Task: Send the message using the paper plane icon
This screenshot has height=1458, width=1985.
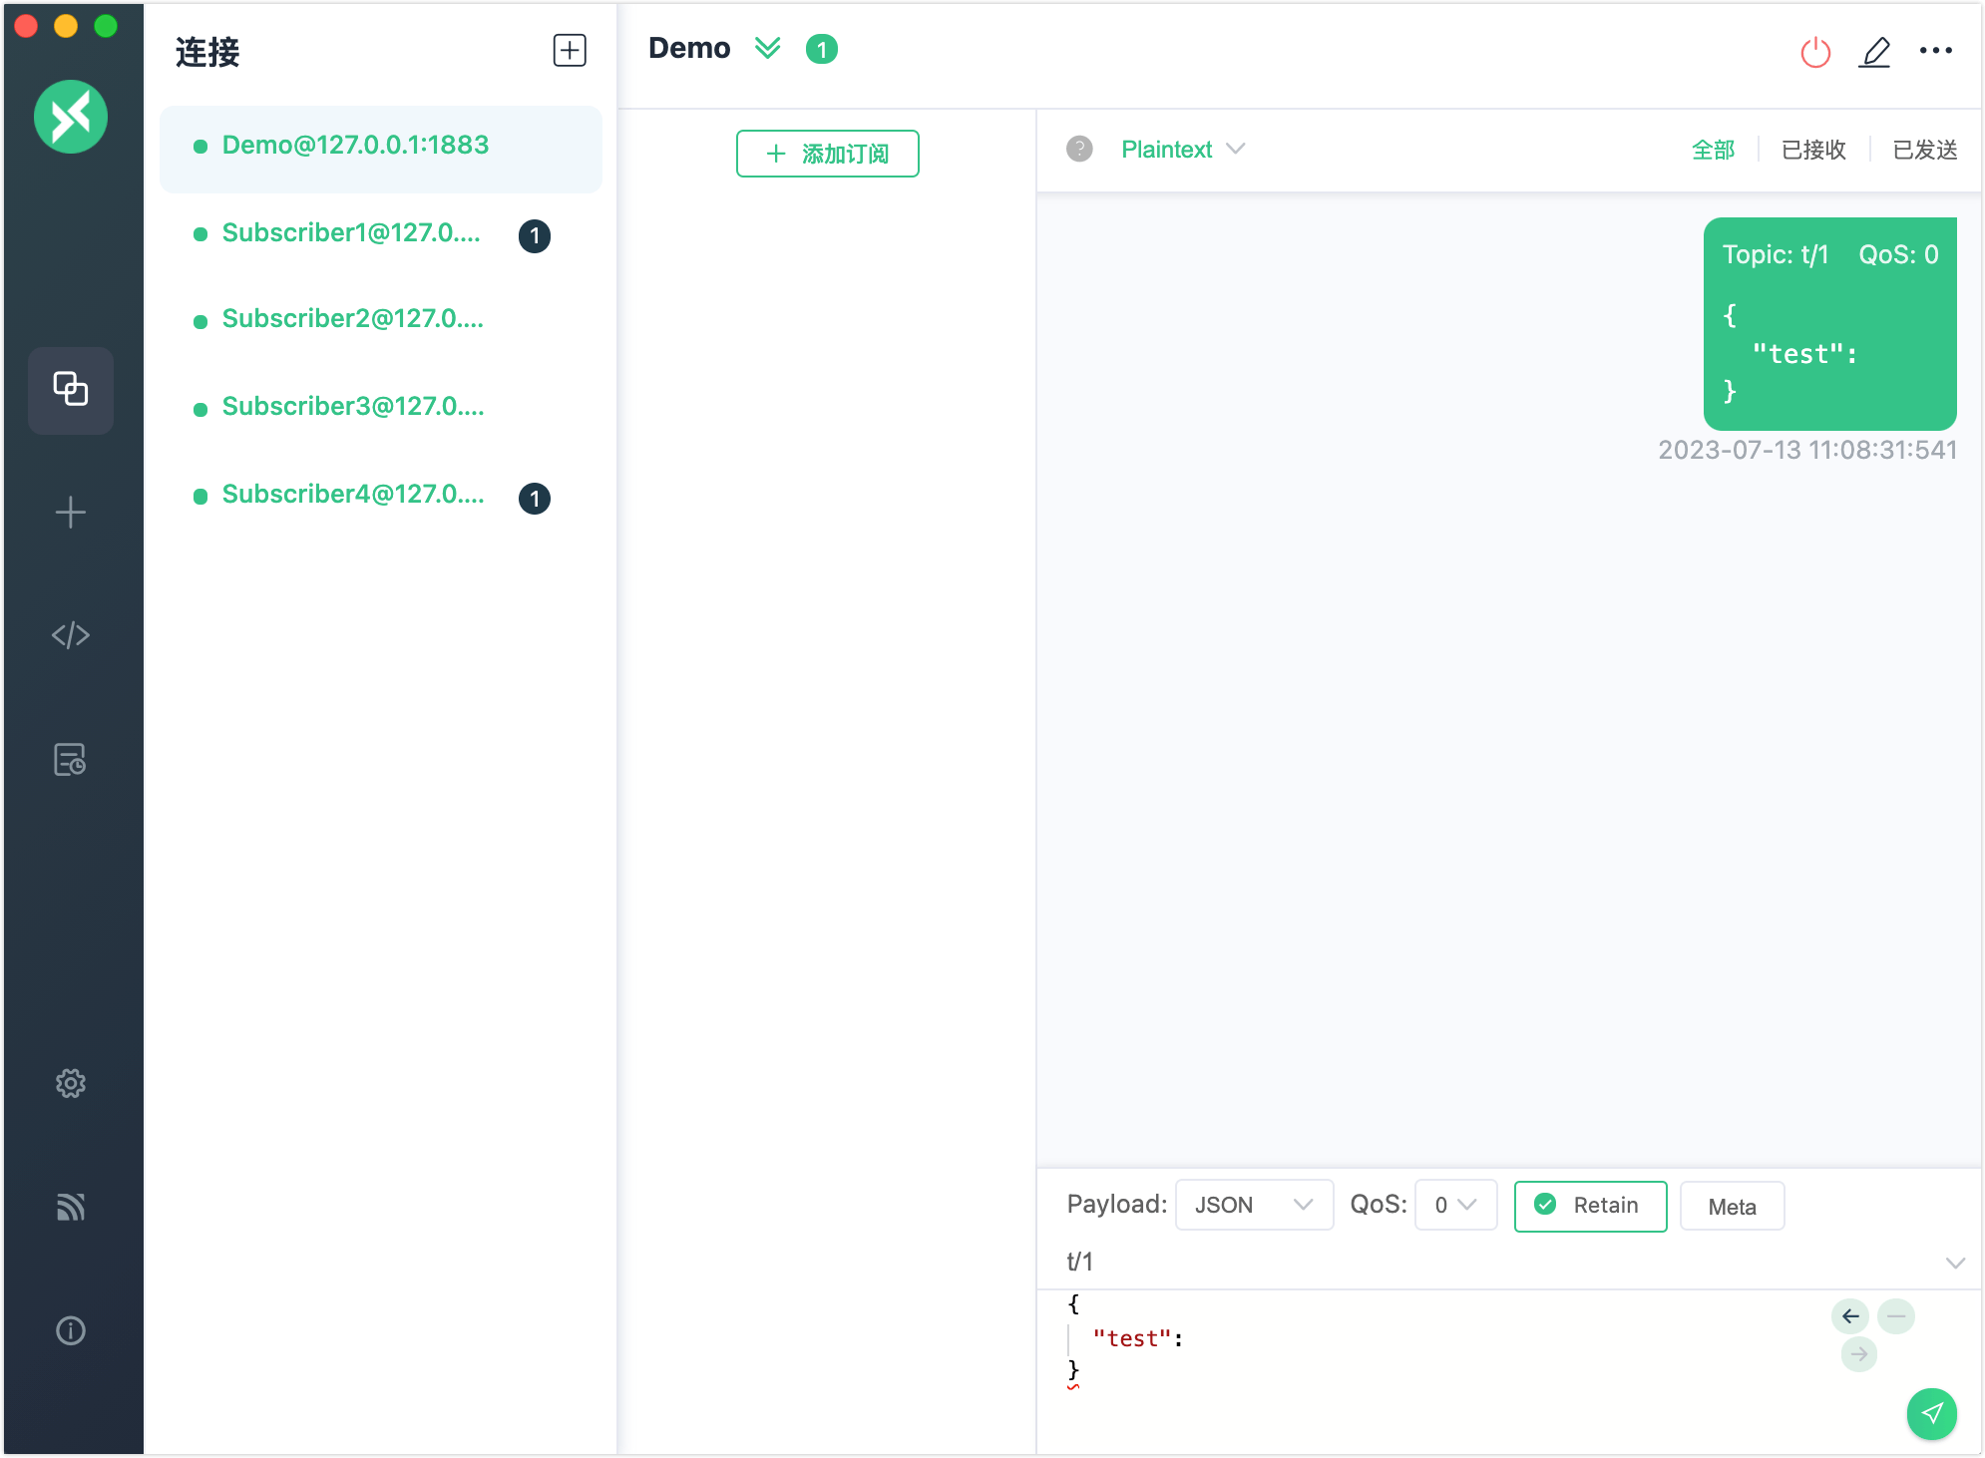Action: pos(1932,1414)
